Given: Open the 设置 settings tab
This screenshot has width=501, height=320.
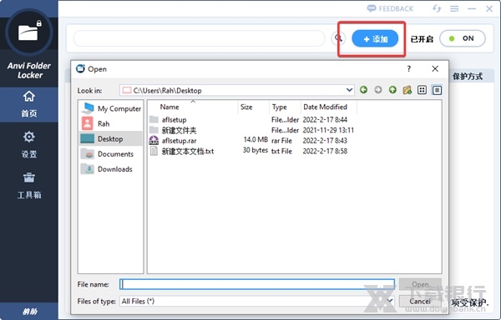Looking at the screenshot, I should click(x=28, y=144).
